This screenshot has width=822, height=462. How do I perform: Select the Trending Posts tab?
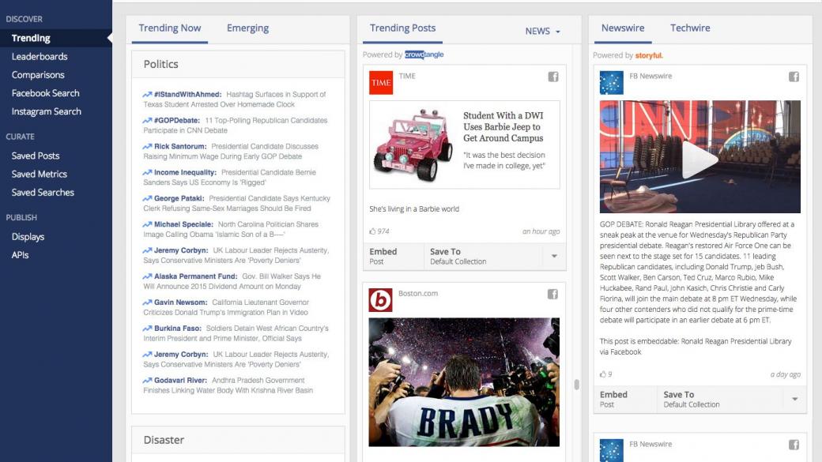point(402,28)
